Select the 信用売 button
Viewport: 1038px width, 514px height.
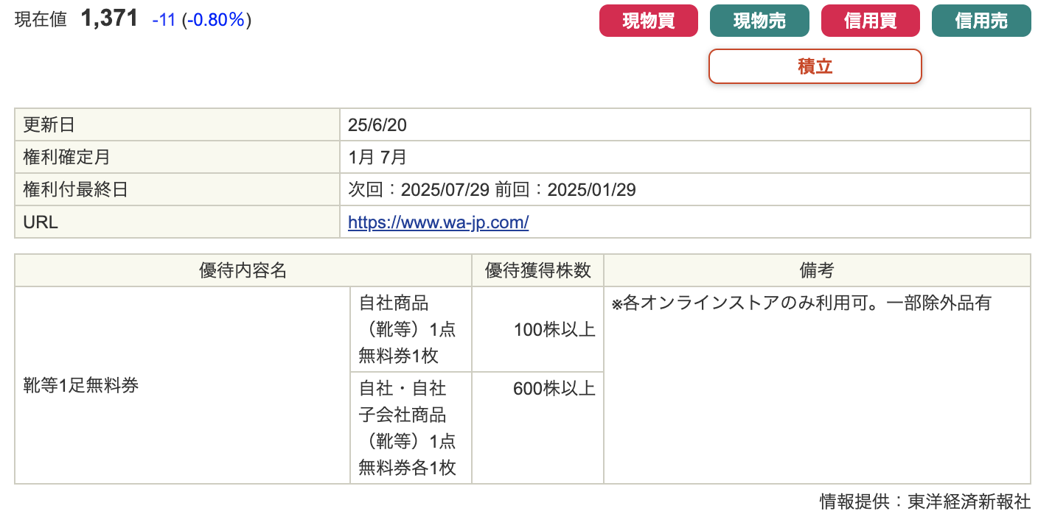[x=981, y=21]
